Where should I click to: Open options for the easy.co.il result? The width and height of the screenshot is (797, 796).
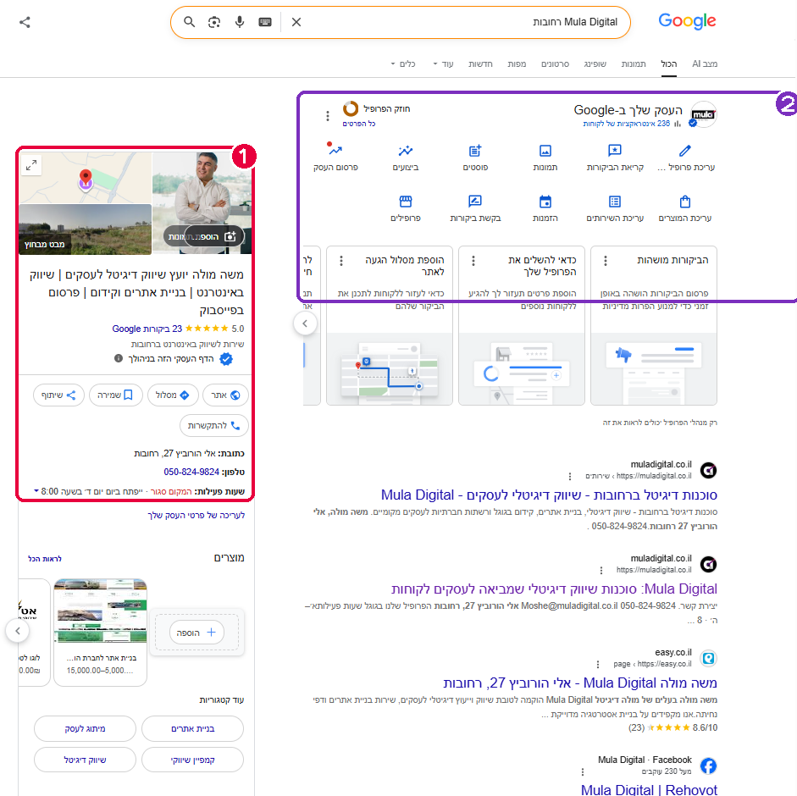597,665
